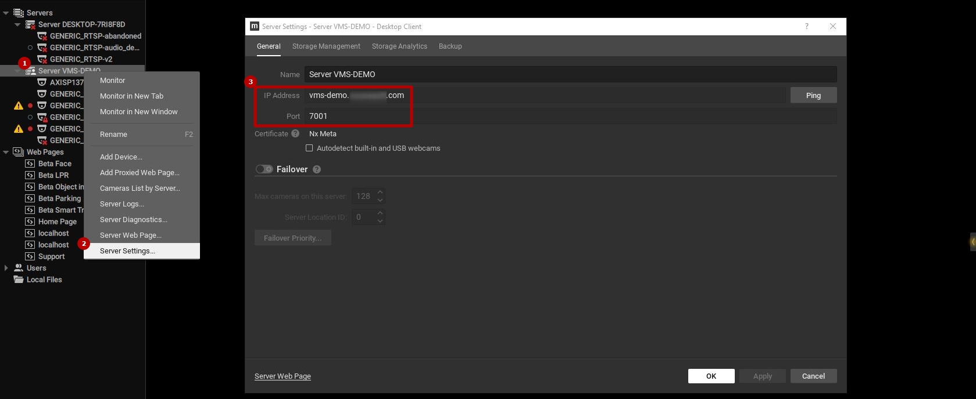This screenshot has height=399, width=976.
Task: Click the Servers group icon in tree
Action: point(19,13)
